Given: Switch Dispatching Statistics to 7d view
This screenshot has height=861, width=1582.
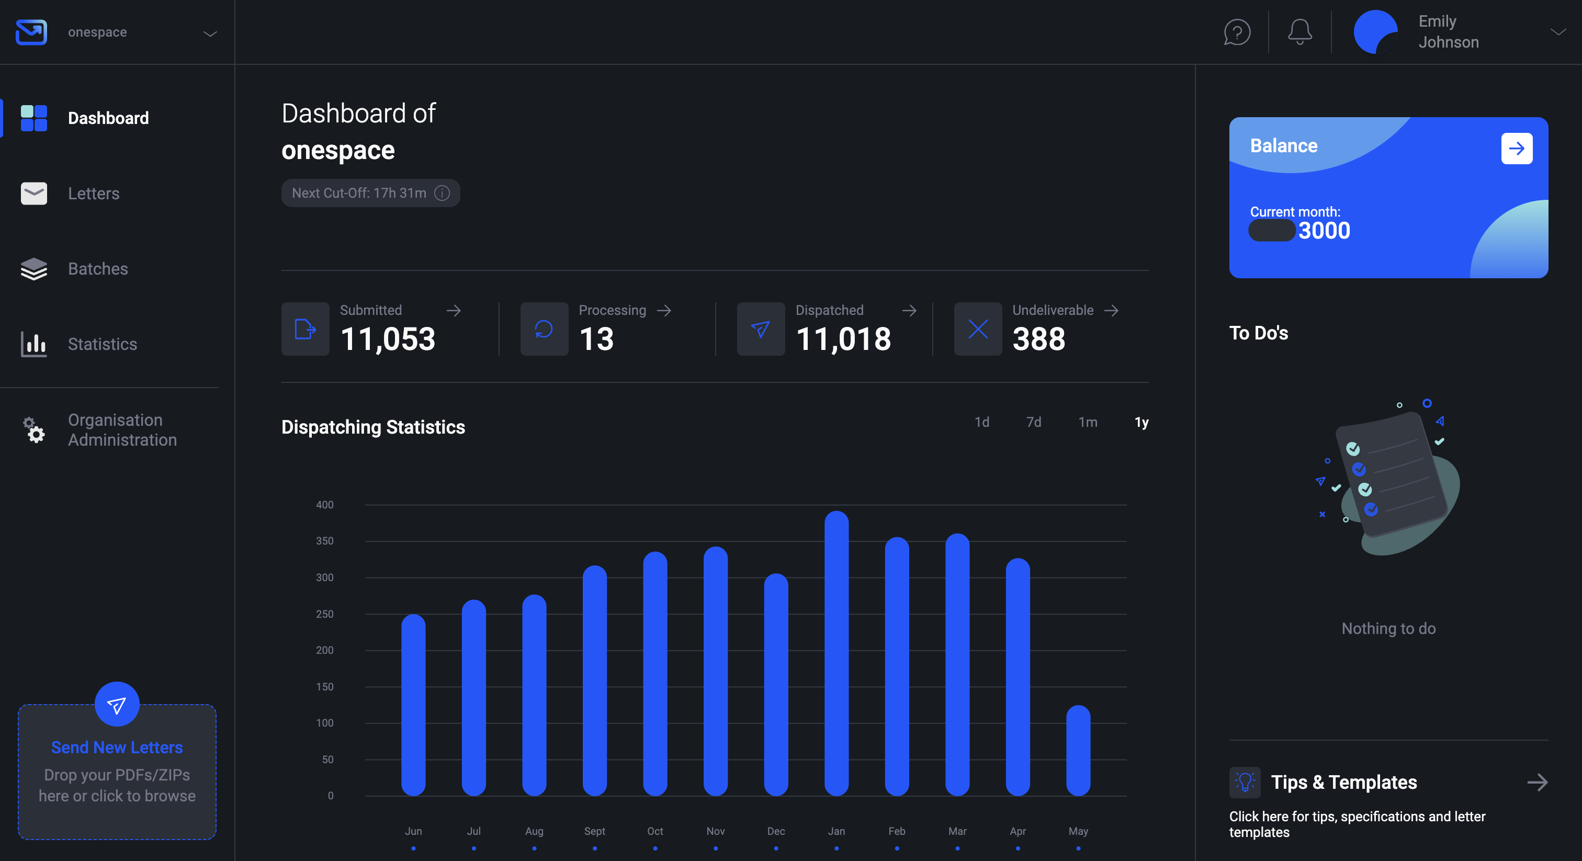Looking at the screenshot, I should [x=1034, y=422].
